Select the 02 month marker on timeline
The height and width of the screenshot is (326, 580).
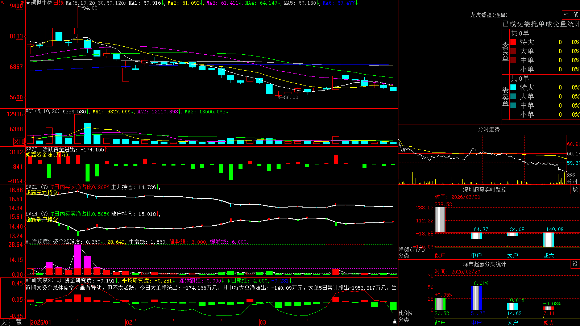point(129,322)
